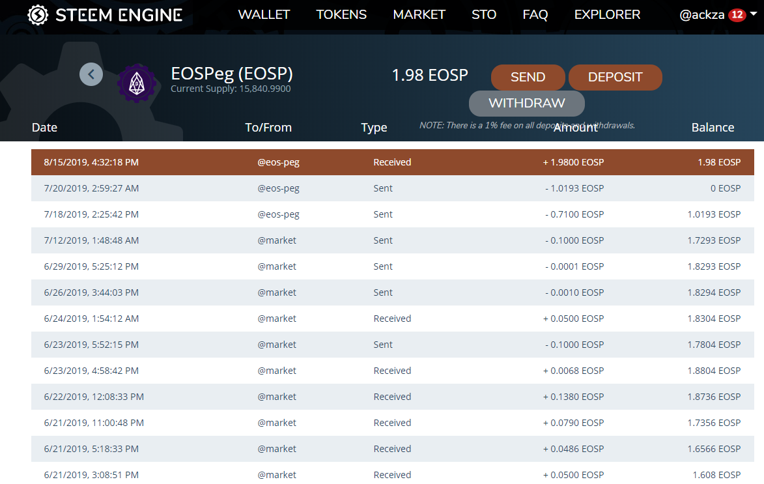764x484 pixels.
Task: Click the Steem Engine gear logo
Action: point(38,15)
